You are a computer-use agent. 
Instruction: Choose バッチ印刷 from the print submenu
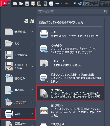[70, 49]
